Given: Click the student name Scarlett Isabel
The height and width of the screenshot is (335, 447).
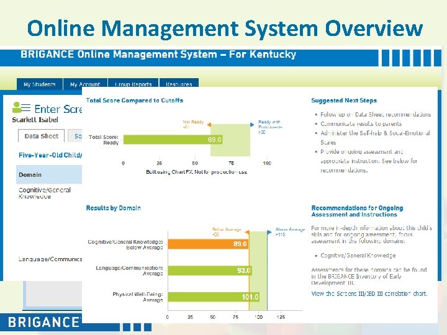Looking at the screenshot, I should 35,120.
